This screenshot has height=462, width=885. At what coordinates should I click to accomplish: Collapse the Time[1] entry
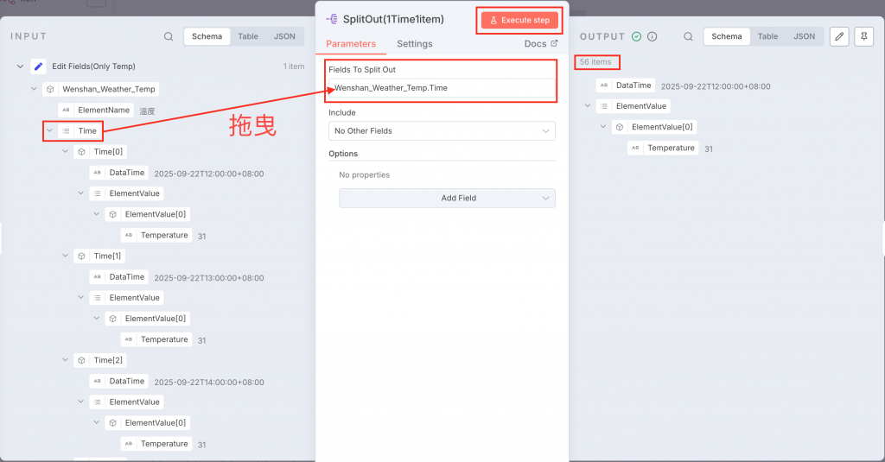(x=66, y=256)
